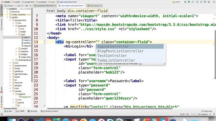Collapse the webdev root folder
The height and width of the screenshot is (121, 216).
[4, 9]
